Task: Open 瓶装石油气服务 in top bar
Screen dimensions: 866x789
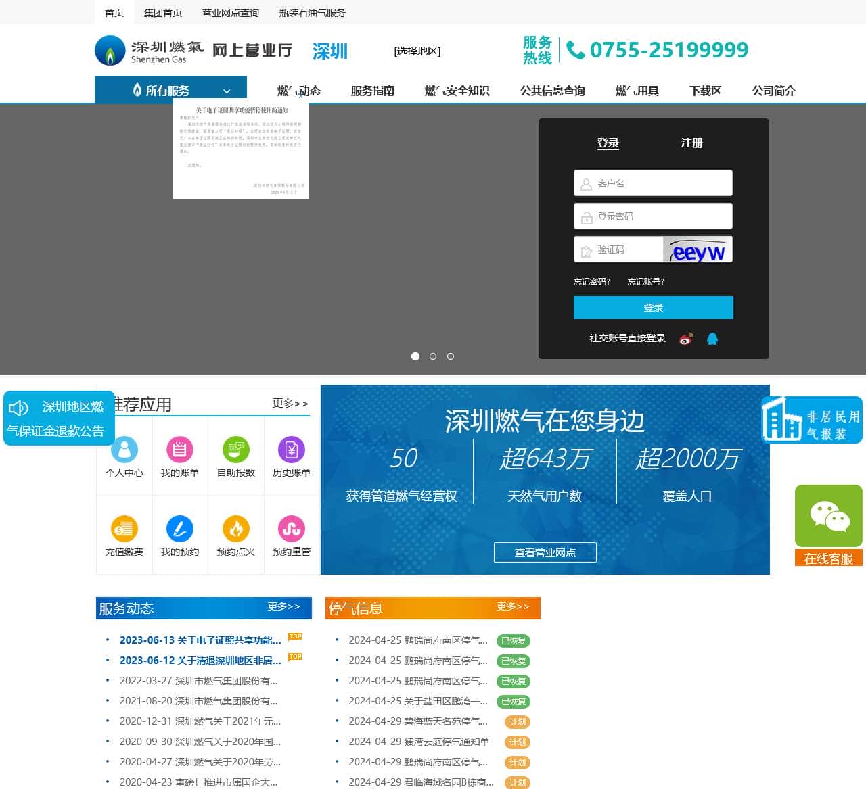Action: pyautogui.click(x=313, y=13)
